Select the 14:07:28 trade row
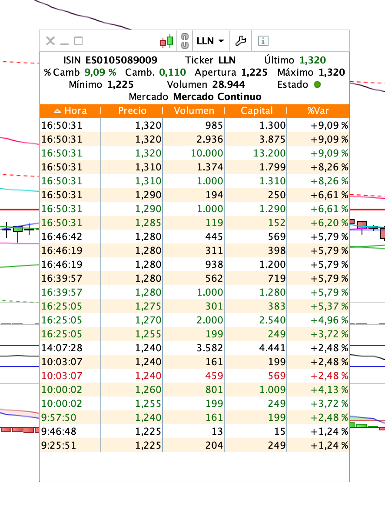The height and width of the screenshot is (513, 385). 195,348
